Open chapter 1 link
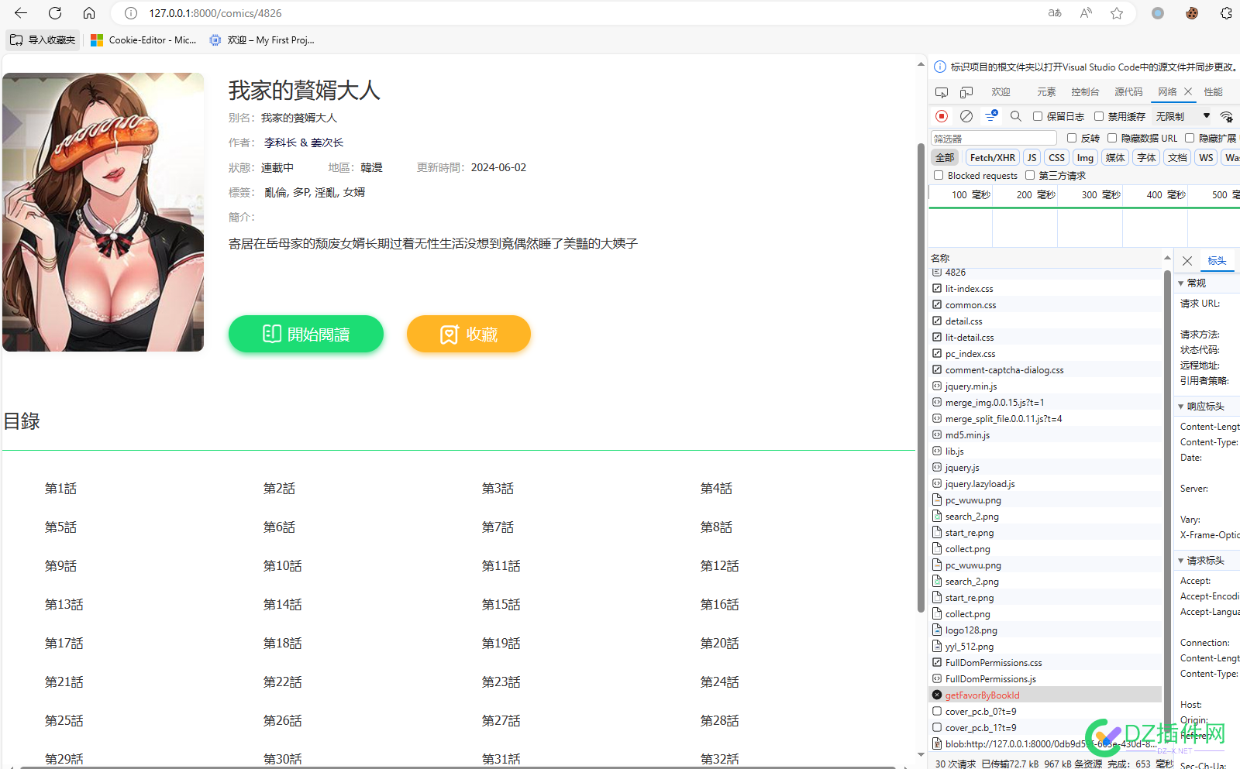This screenshot has height=769, width=1240. (x=60, y=489)
